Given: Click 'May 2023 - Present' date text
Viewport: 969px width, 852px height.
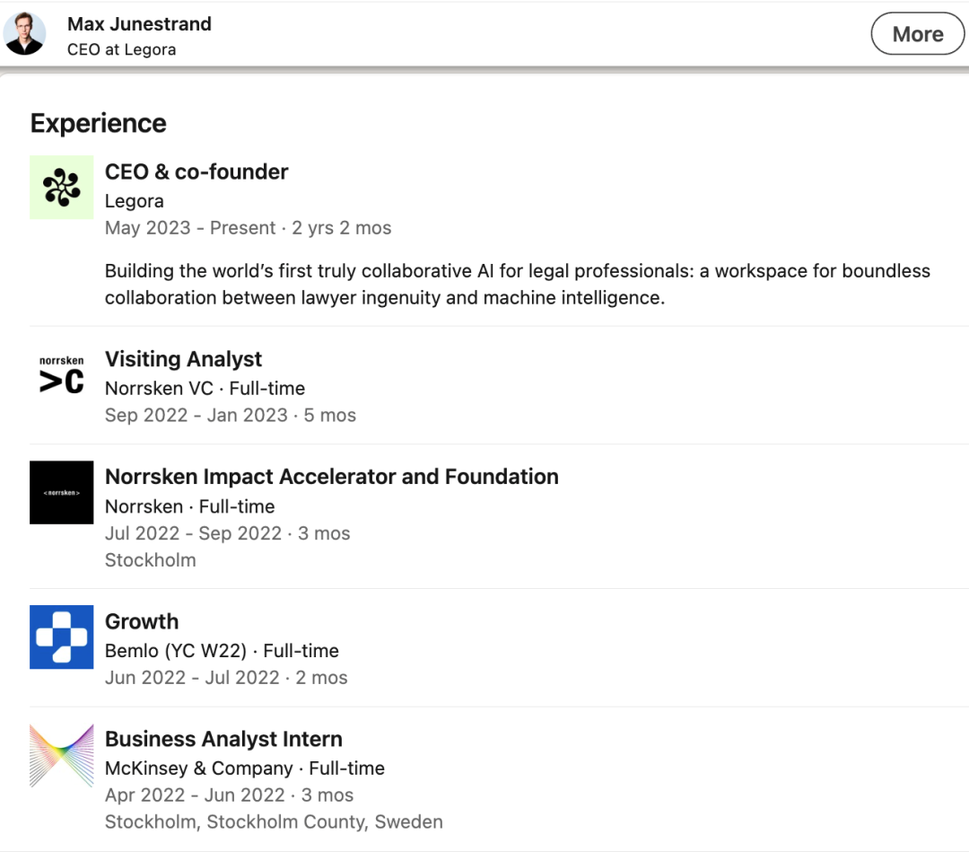Looking at the screenshot, I should click(x=189, y=228).
